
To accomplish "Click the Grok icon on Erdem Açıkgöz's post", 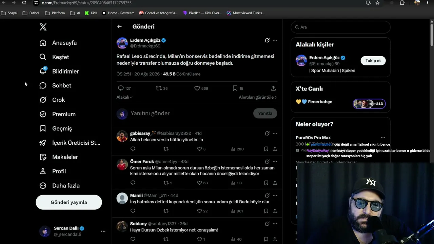I will pyautogui.click(x=267, y=40).
